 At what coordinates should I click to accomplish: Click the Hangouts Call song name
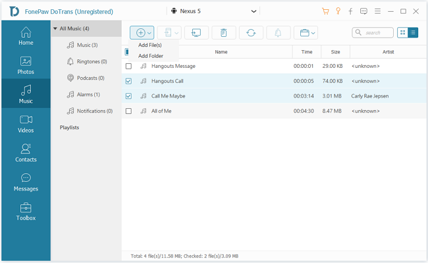(167, 81)
